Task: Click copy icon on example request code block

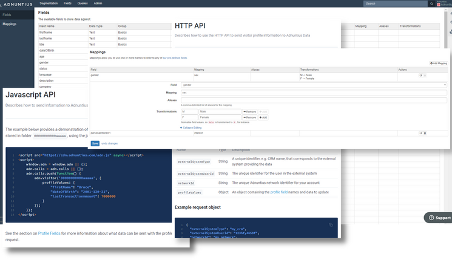Action: click(x=331, y=225)
